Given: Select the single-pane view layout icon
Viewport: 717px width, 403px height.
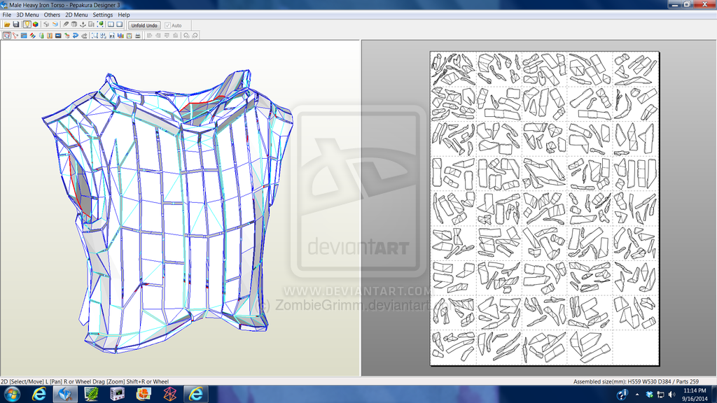Looking at the screenshot, I should tap(119, 24).
